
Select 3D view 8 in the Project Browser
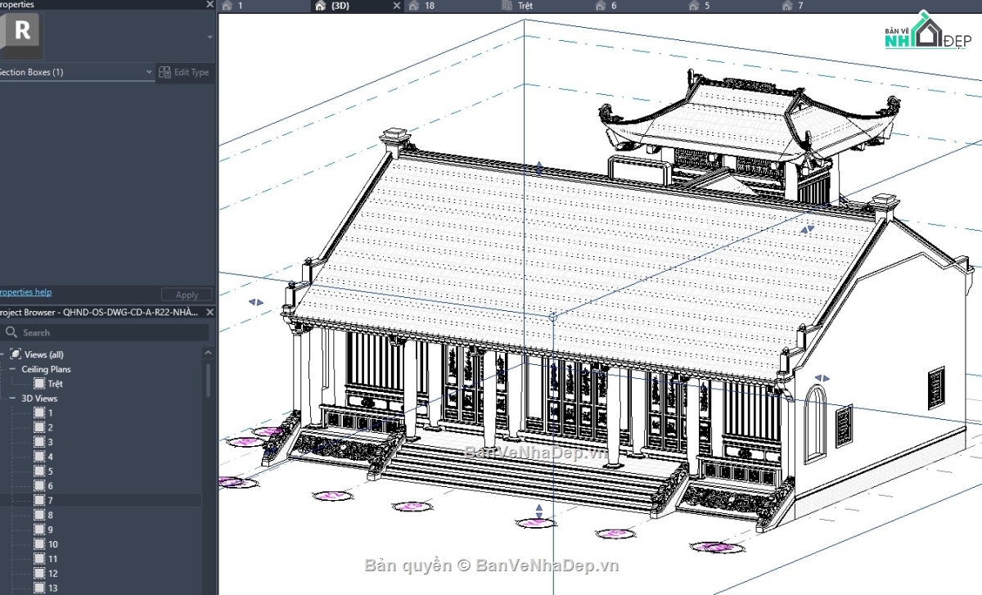tap(50, 515)
